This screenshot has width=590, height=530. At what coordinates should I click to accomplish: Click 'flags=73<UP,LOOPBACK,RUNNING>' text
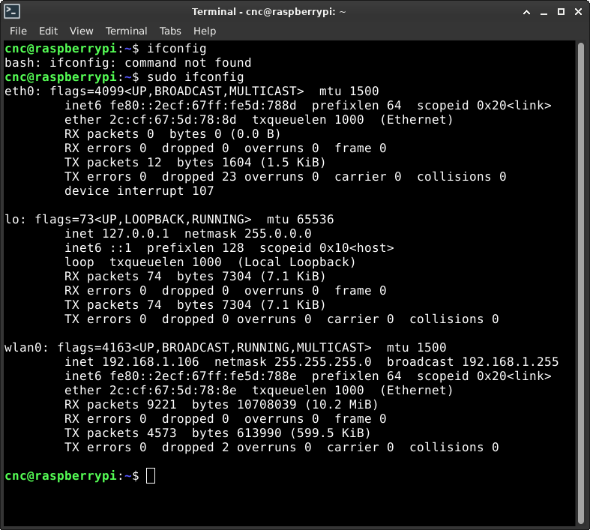click(143, 220)
